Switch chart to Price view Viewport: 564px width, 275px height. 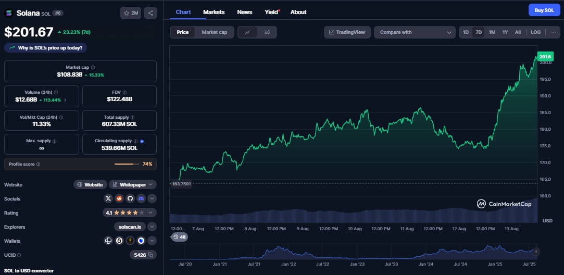(x=183, y=32)
